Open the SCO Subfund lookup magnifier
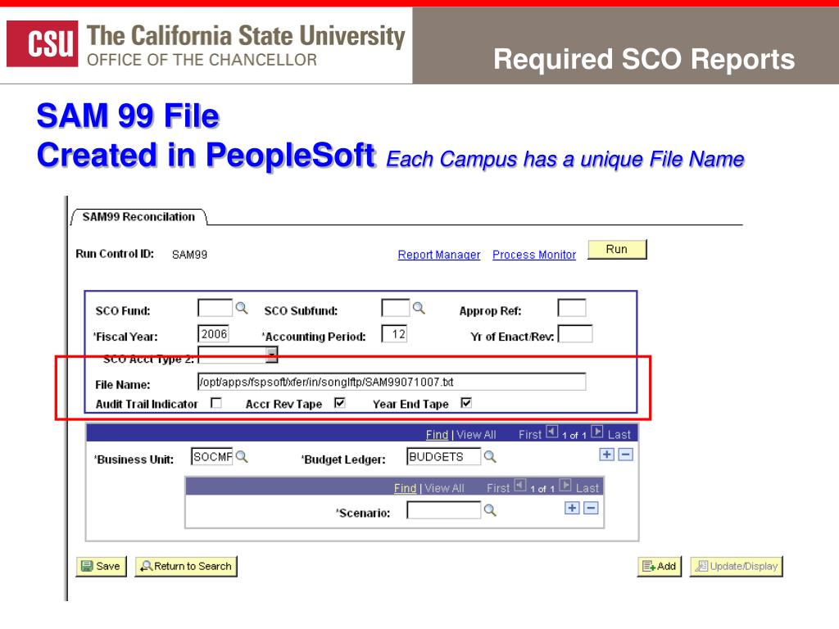 click(419, 308)
